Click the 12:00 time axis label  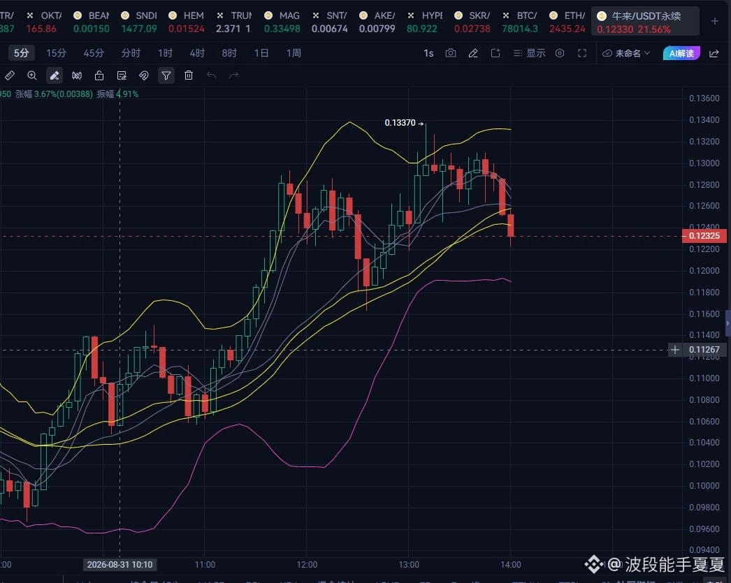pyautogui.click(x=307, y=565)
